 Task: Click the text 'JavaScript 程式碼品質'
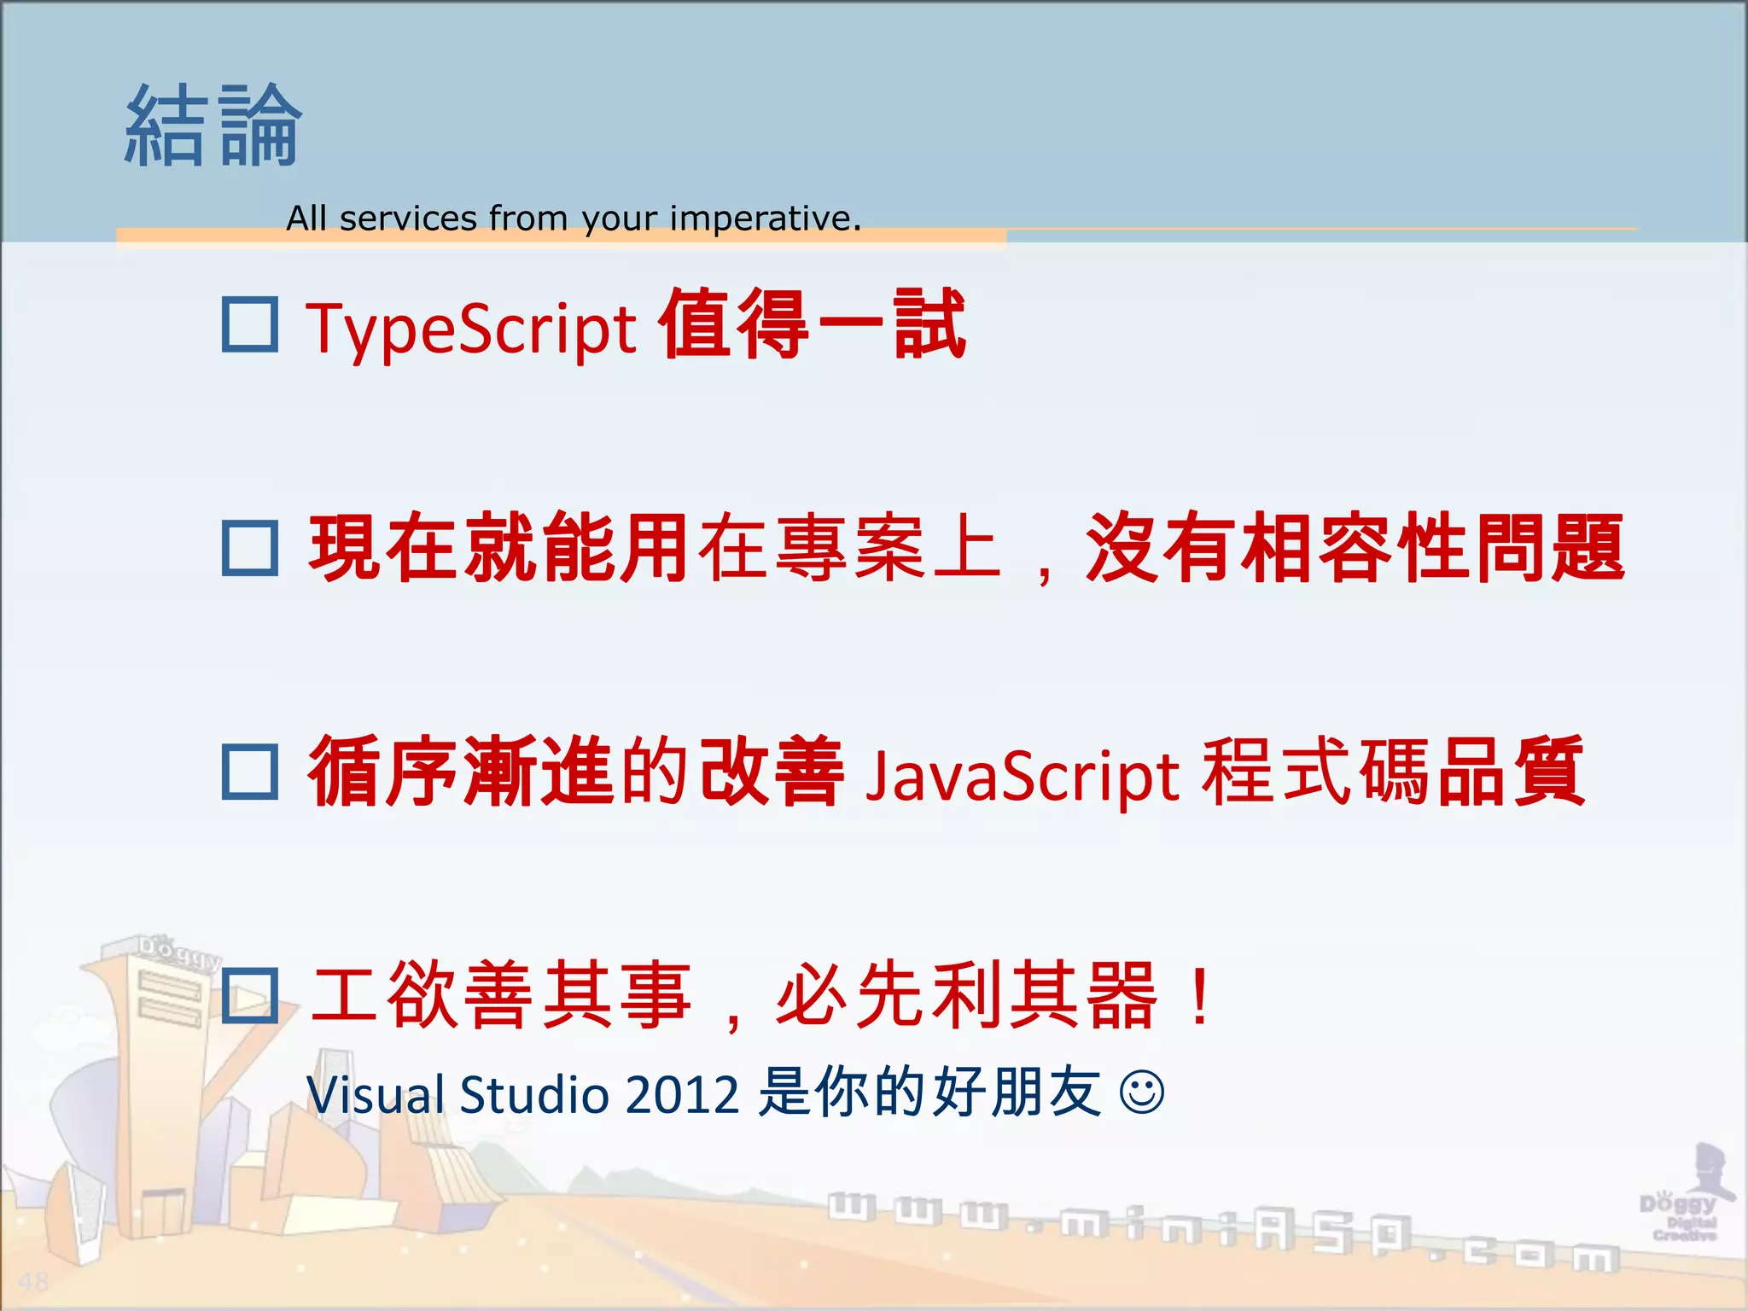[x=1225, y=773]
